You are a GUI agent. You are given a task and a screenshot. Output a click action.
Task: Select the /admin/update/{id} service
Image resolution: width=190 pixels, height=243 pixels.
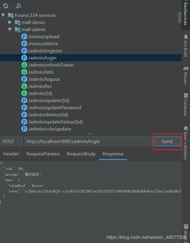click(x=49, y=101)
